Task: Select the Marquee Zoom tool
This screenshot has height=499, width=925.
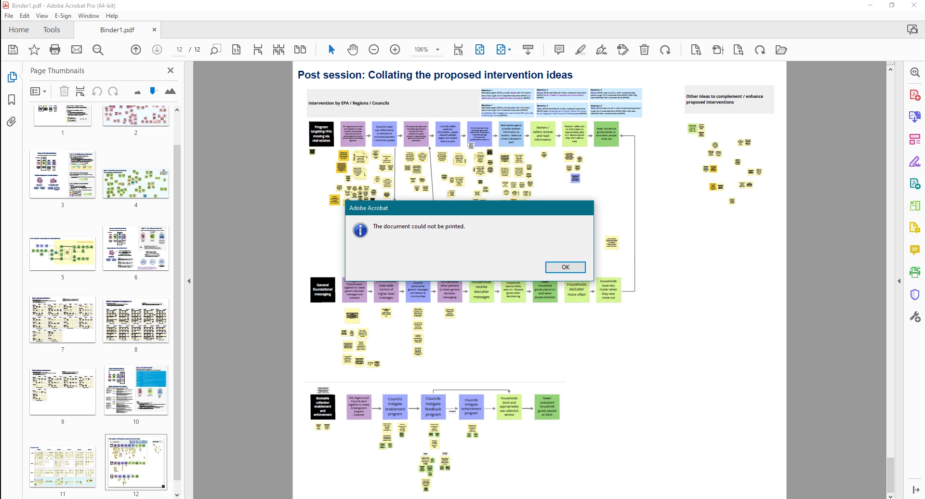Action: click(x=216, y=50)
